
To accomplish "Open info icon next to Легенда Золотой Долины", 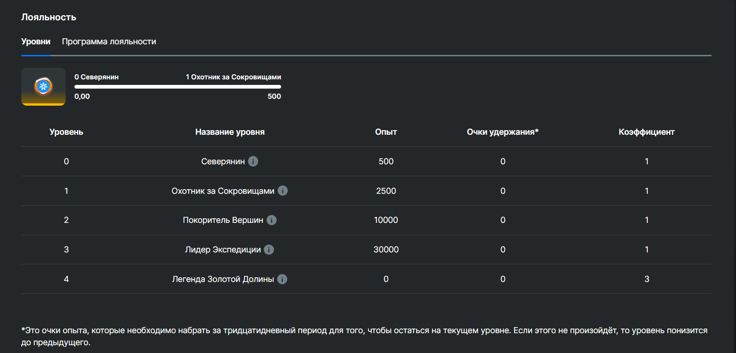I will coord(282,279).
